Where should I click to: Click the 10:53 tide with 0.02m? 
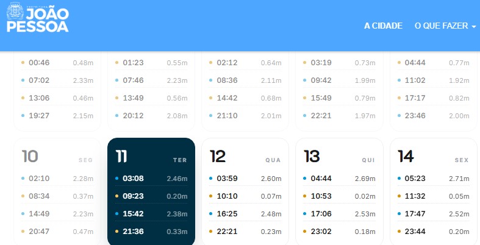pyautogui.click(x=339, y=196)
